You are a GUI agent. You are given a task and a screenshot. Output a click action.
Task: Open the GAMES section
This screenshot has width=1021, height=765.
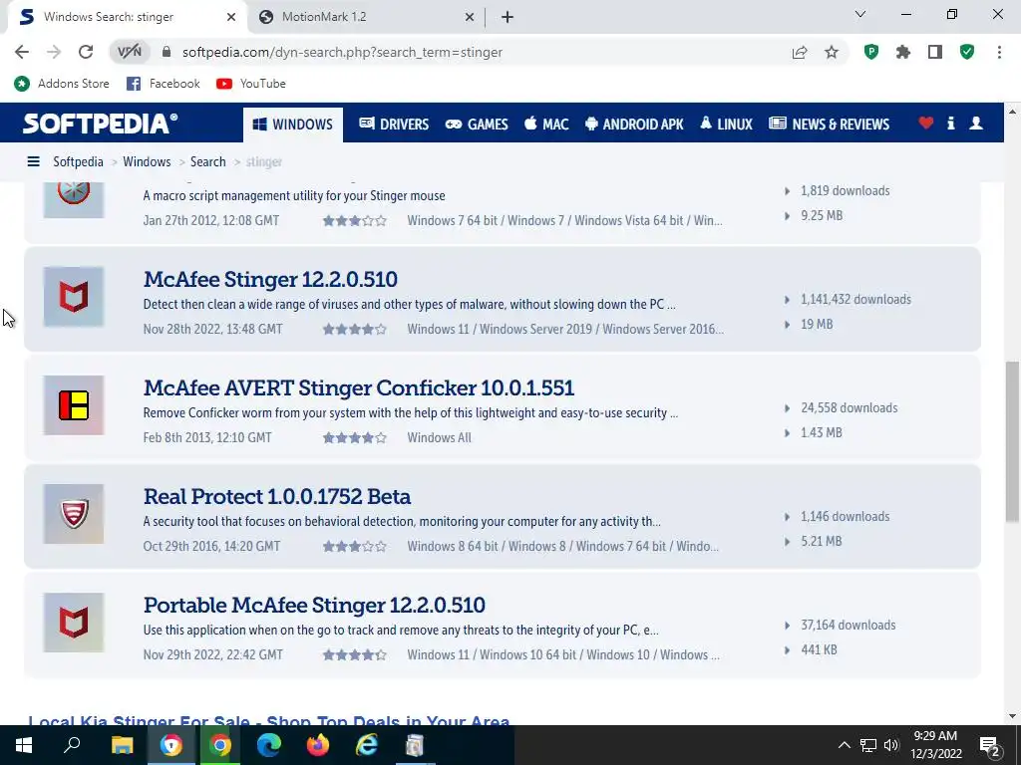[477, 124]
